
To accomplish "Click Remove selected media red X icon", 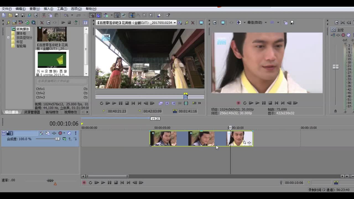I will [42, 23].
